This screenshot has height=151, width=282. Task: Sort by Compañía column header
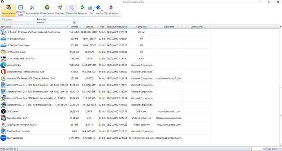click(x=141, y=27)
